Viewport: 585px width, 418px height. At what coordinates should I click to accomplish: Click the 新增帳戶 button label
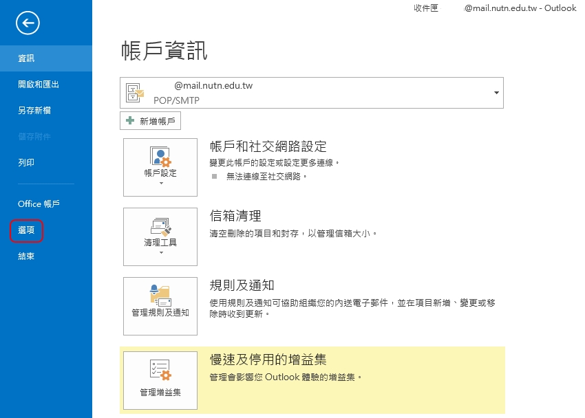tap(158, 122)
